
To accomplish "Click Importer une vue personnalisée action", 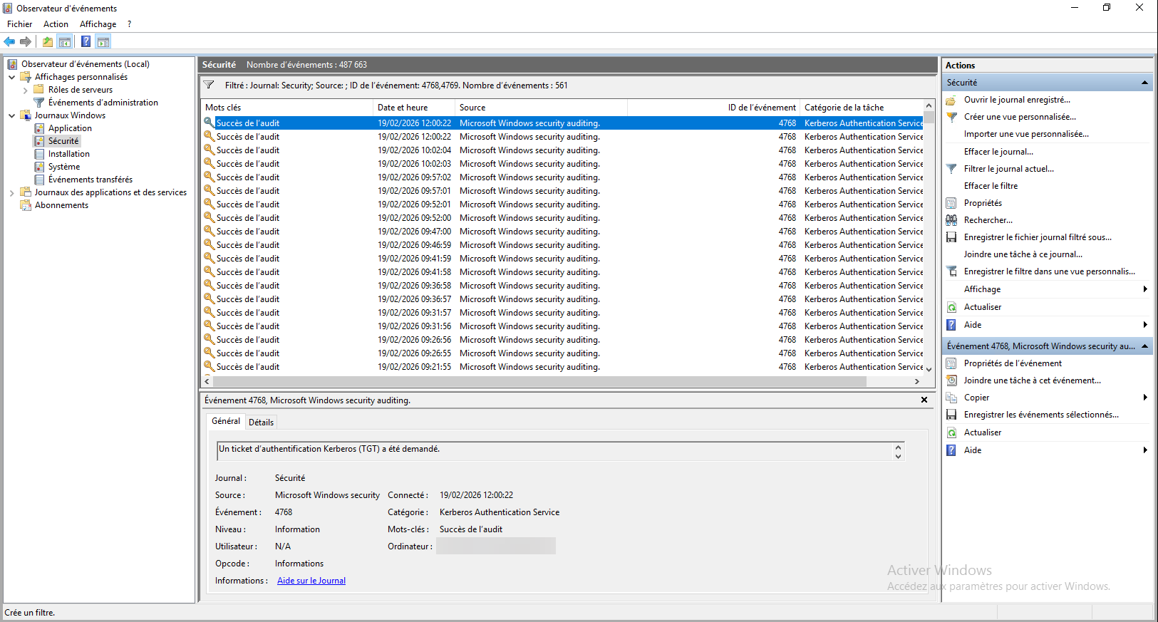I will (x=1026, y=134).
